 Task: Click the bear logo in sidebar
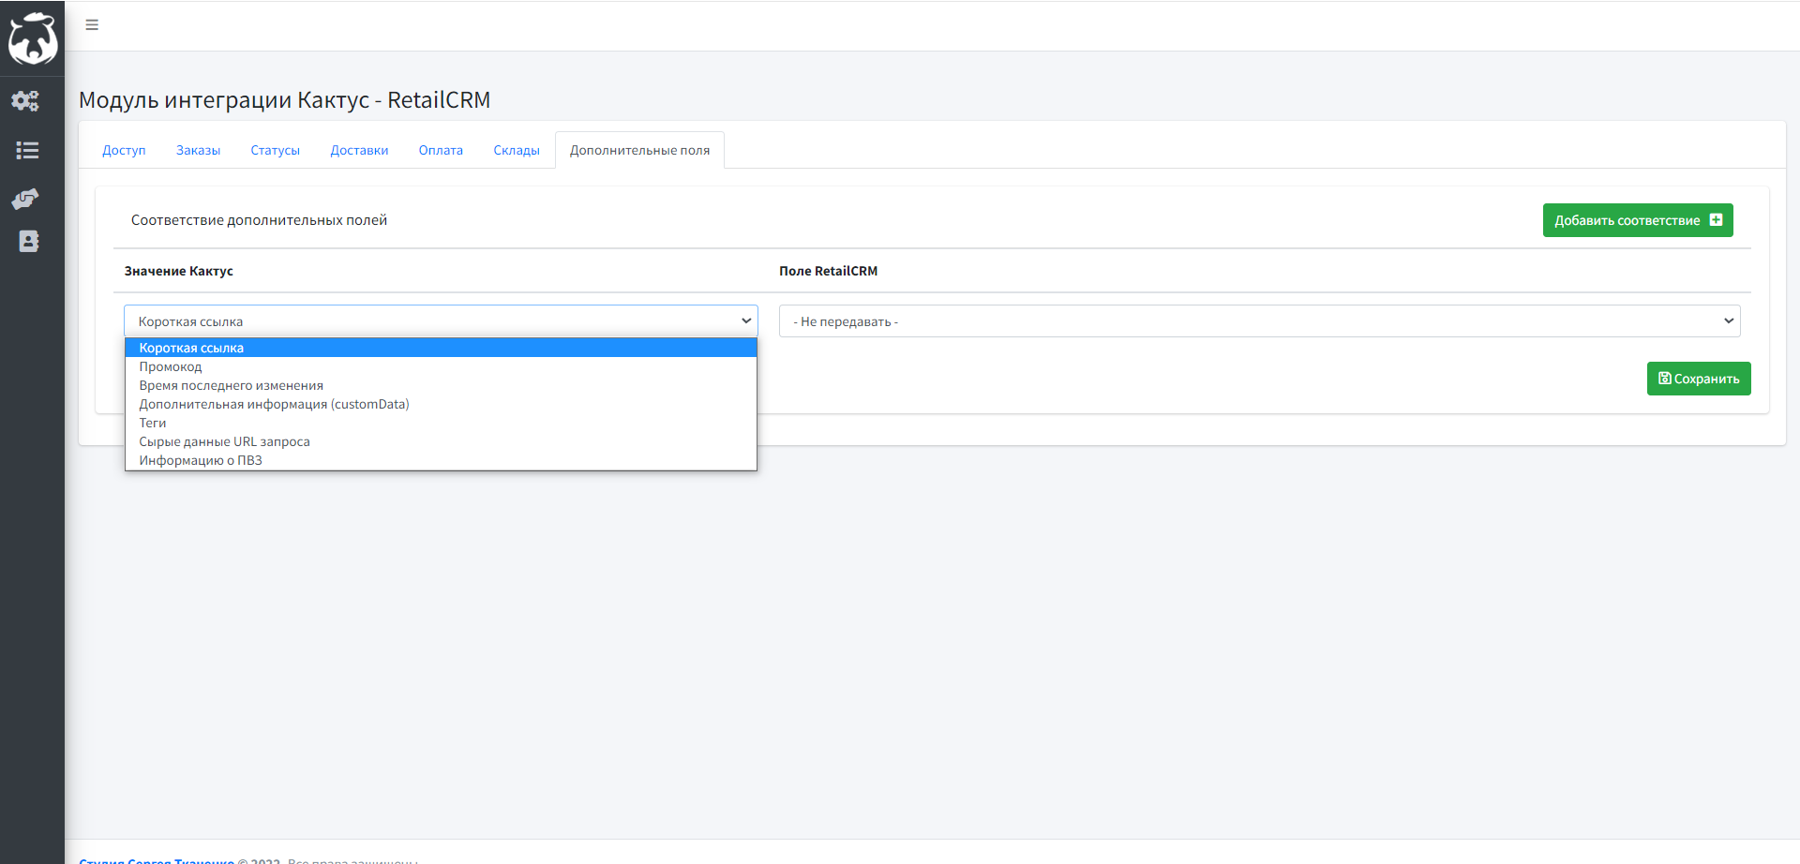32,38
